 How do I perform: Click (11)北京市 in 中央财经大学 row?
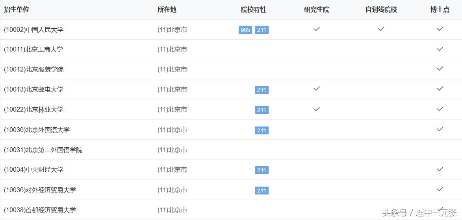(173, 169)
